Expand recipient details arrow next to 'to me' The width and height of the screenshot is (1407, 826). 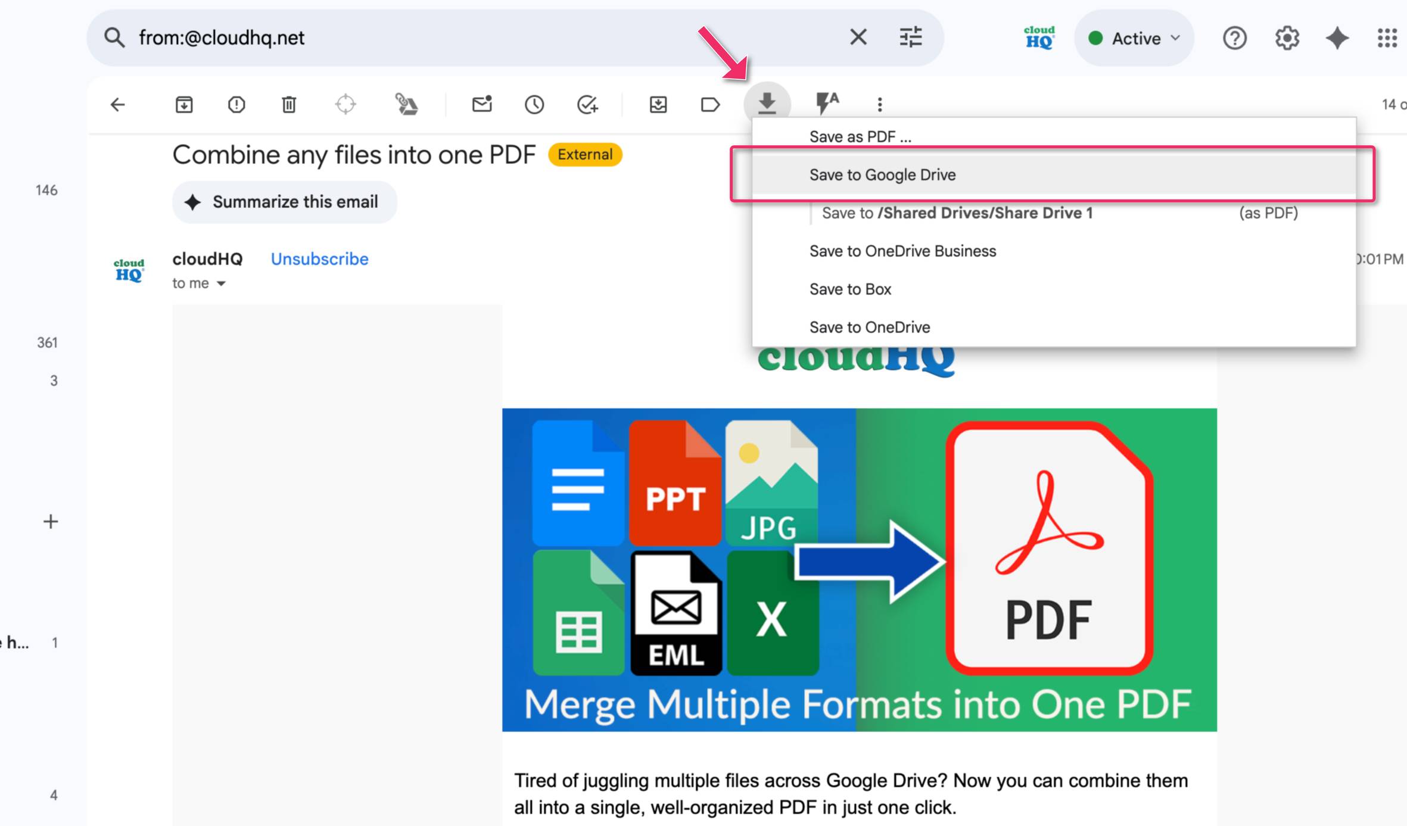[221, 283]
